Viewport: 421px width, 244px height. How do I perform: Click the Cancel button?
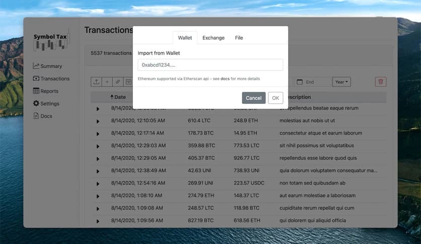[x=253, y=98]
